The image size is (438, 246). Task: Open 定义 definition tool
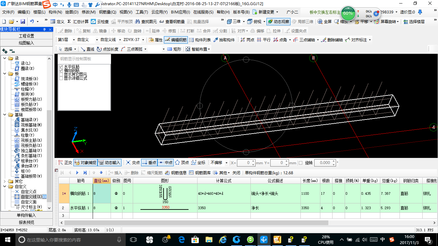pos(58,21)
